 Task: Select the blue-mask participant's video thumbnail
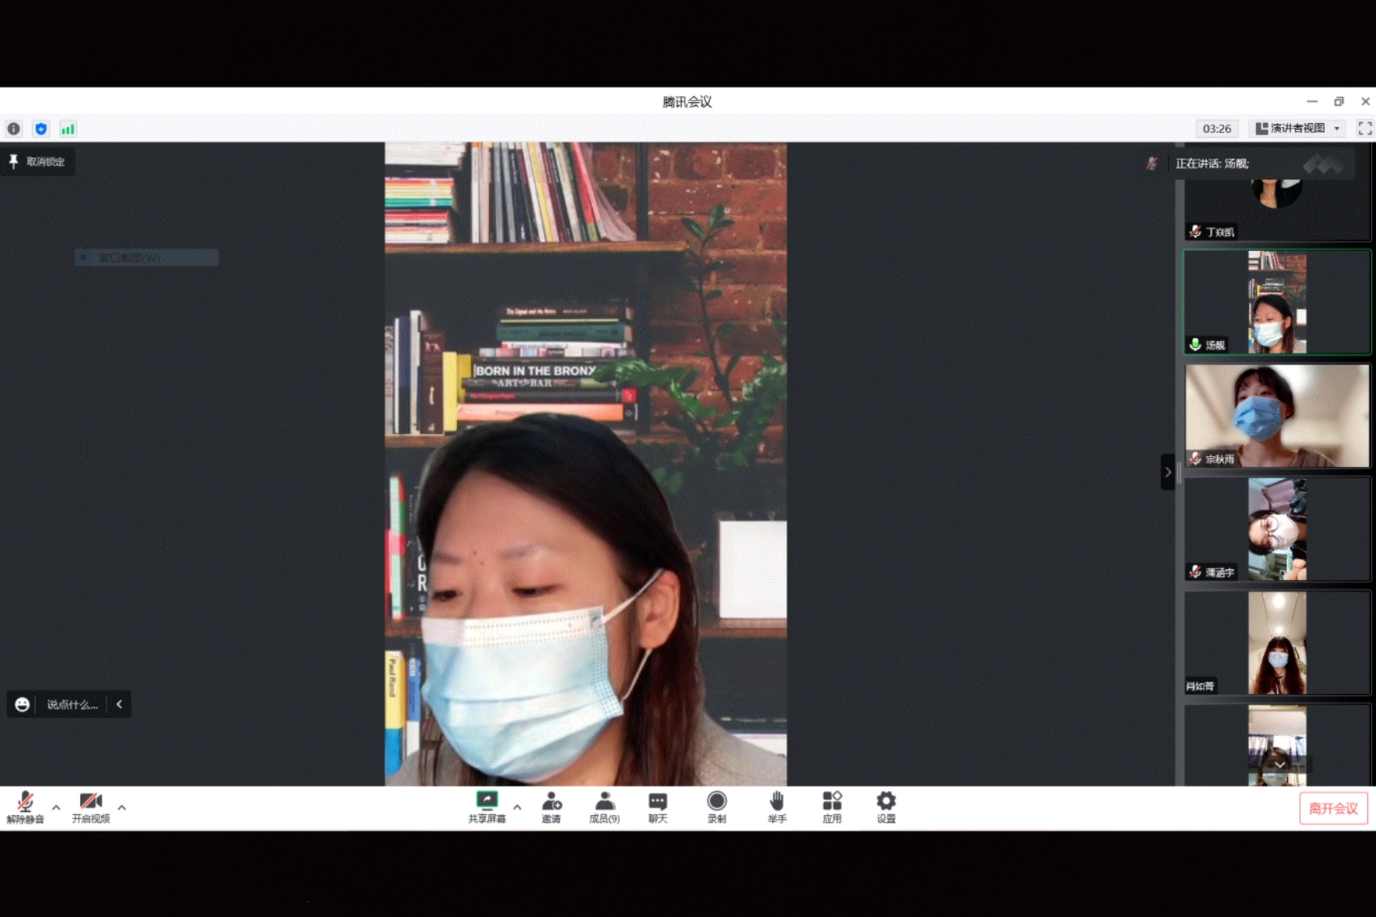pyautogui.click(x=1277, y=415)
